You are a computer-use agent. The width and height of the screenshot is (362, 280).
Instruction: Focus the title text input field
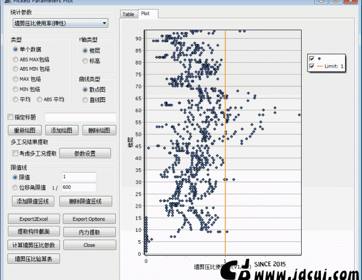80,117
